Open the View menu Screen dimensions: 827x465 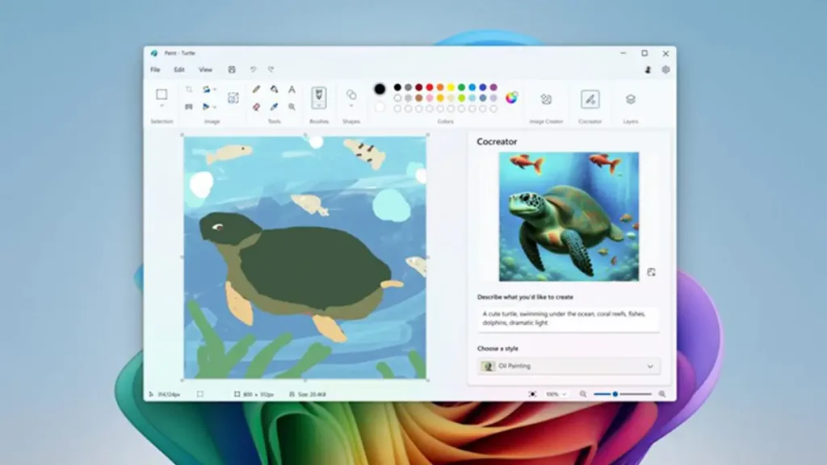point(206,70)
